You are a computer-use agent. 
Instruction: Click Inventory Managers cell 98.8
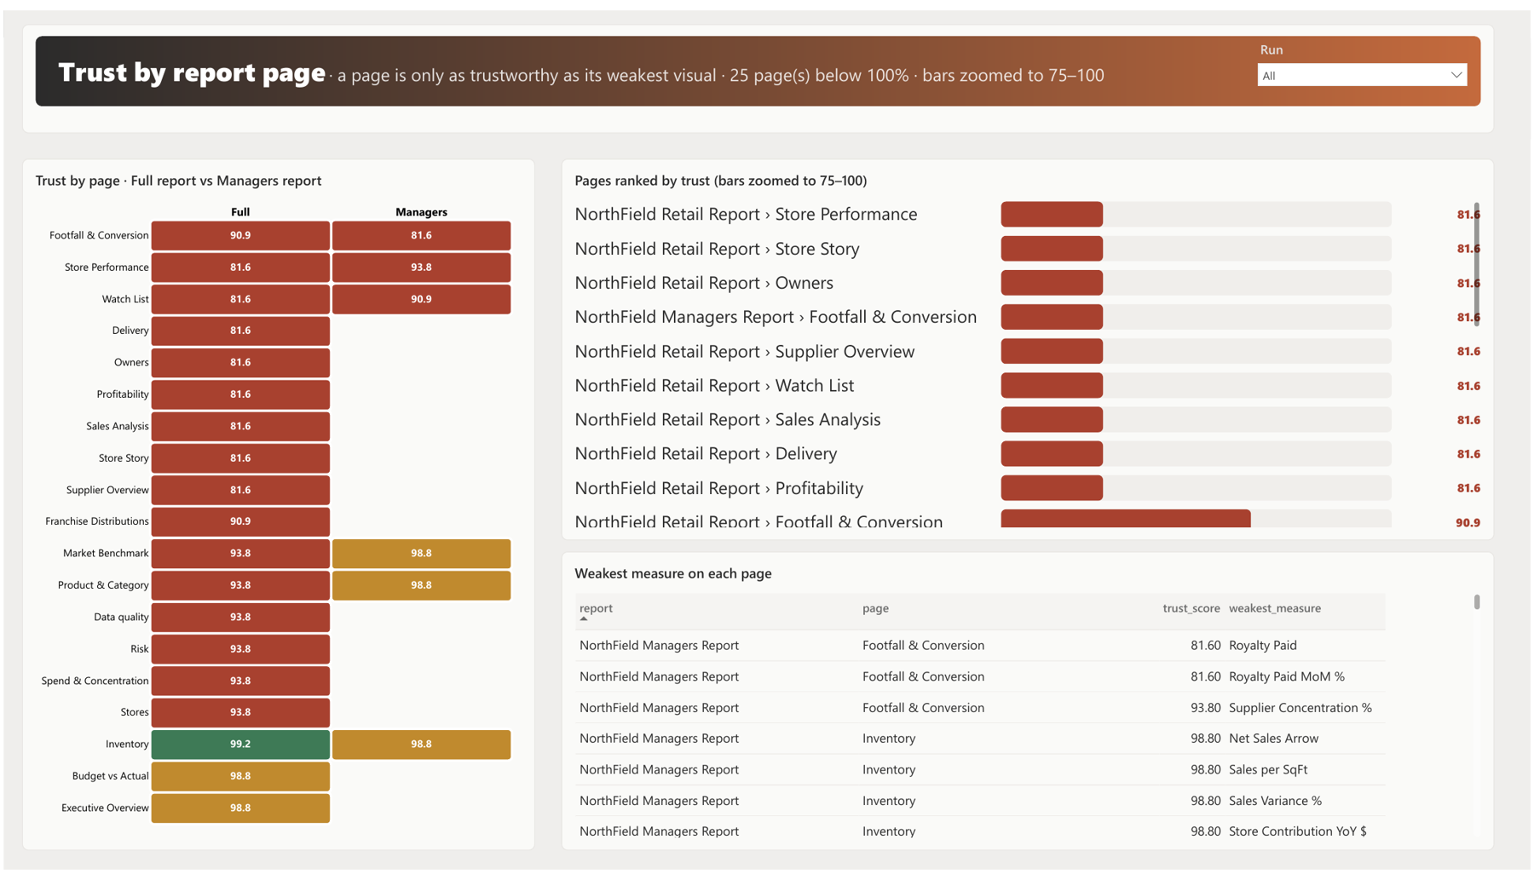(x=421, y=745)
